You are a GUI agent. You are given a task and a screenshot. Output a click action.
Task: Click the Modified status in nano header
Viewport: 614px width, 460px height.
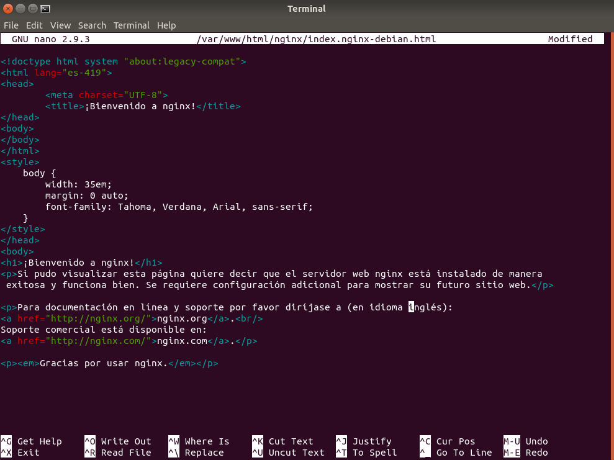tap(570, 39)
